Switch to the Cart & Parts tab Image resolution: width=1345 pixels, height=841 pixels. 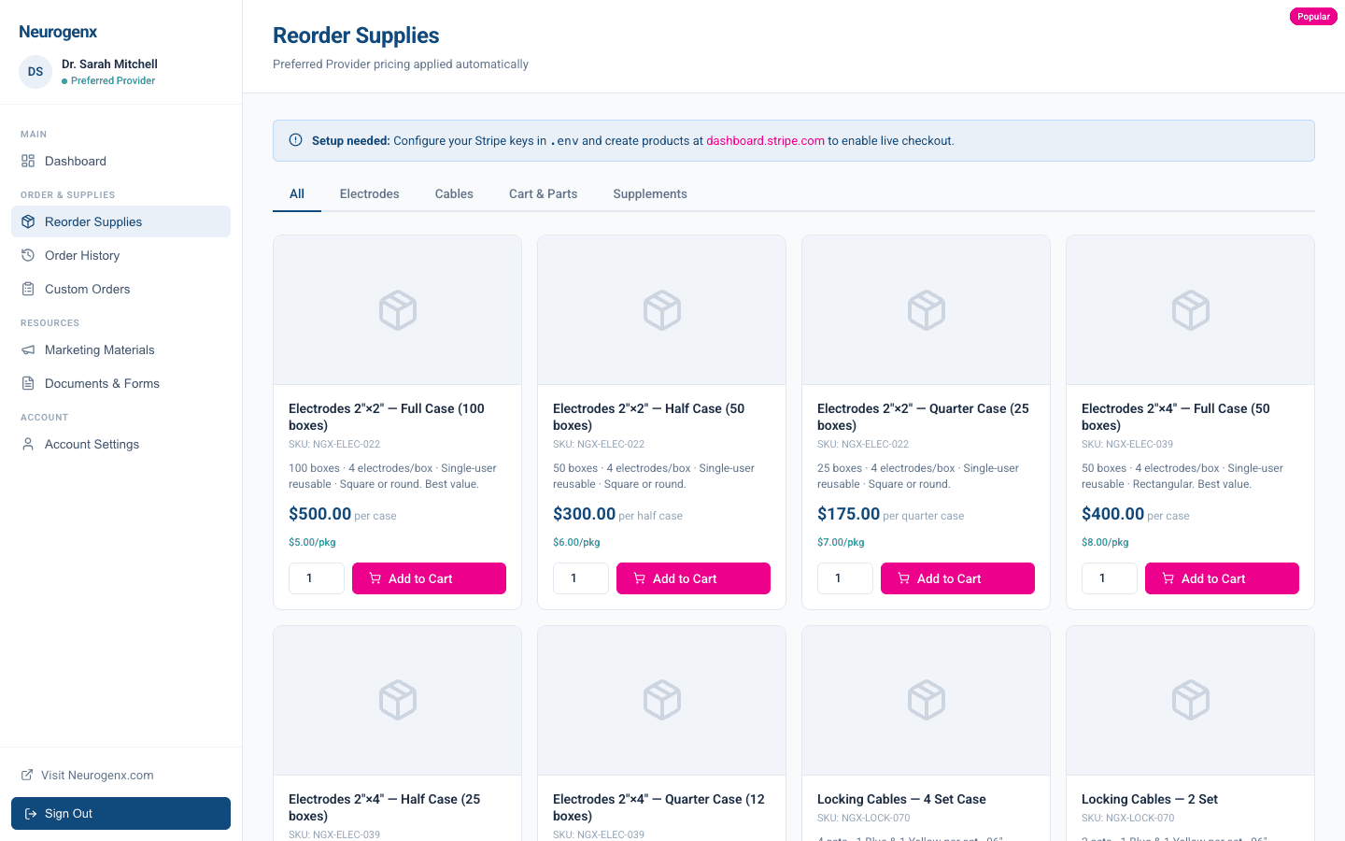[x=543, y=193]
